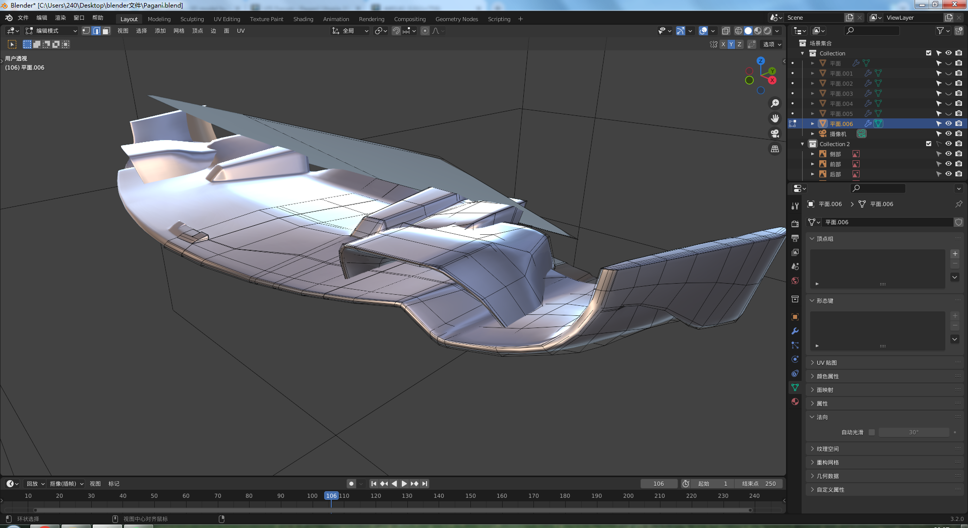Enable Z axis mesh mirror
Image resolution: width=968 pixels, height=528 pixels.
[739, 44]
